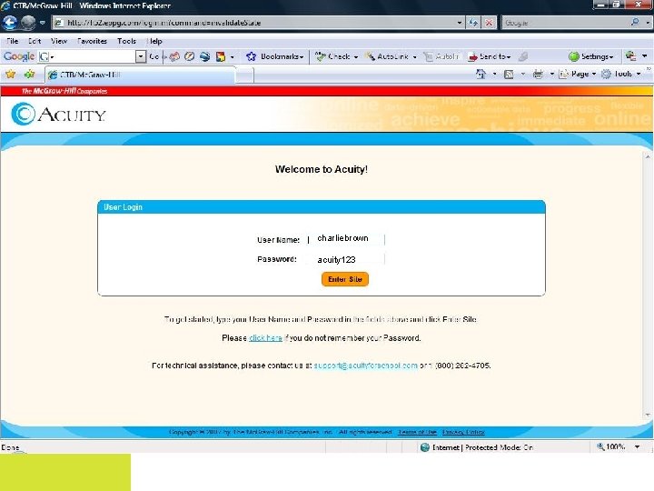Click the 'Welcome to Acuity!' heading
The image size is (654, 491).
(322, 169)
